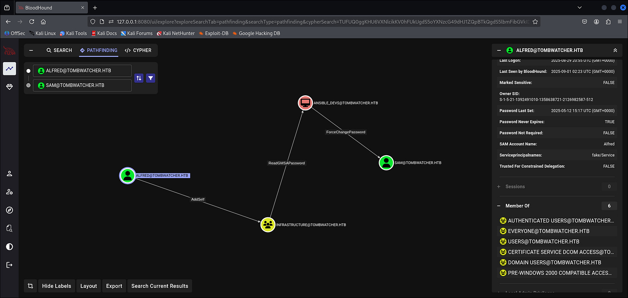Click the compass icon in the sidebar

pos(9,210)
